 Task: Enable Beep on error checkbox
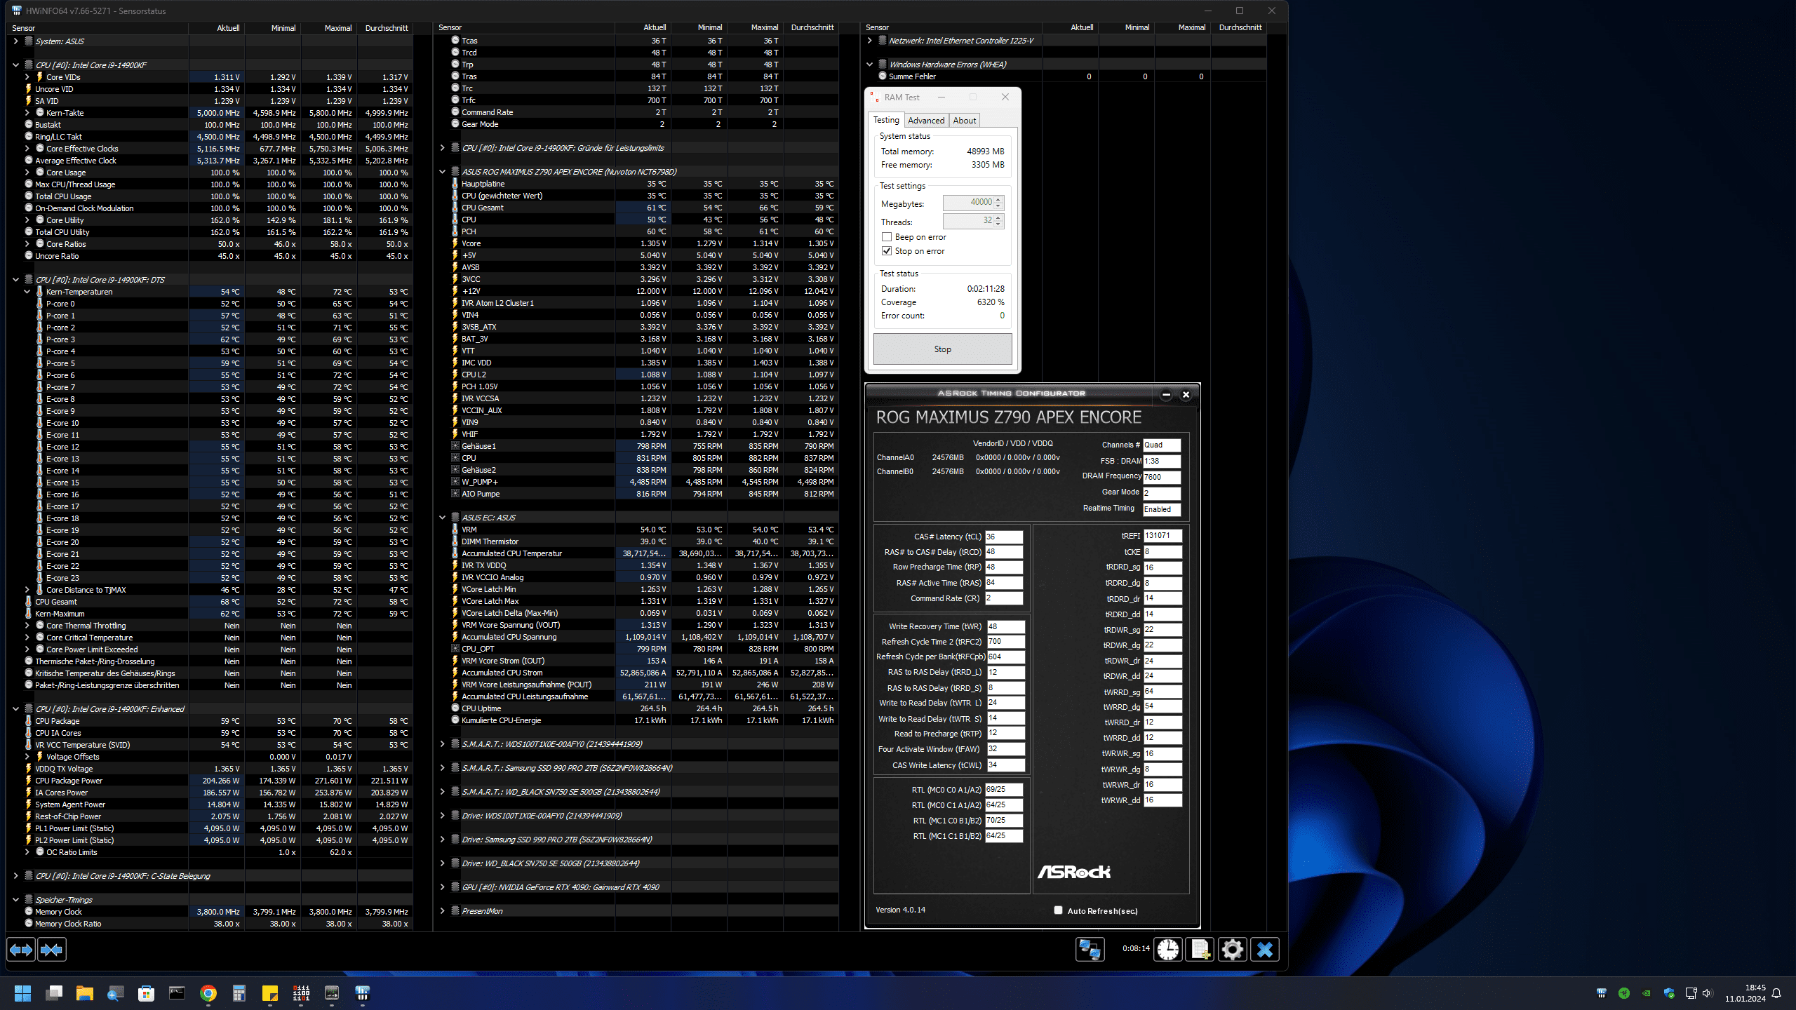click(887, 237)
